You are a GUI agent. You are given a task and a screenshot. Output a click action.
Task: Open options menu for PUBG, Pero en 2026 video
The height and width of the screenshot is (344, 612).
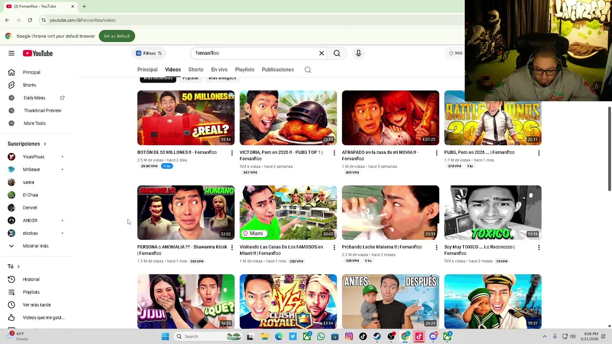[x=539, y=153]
